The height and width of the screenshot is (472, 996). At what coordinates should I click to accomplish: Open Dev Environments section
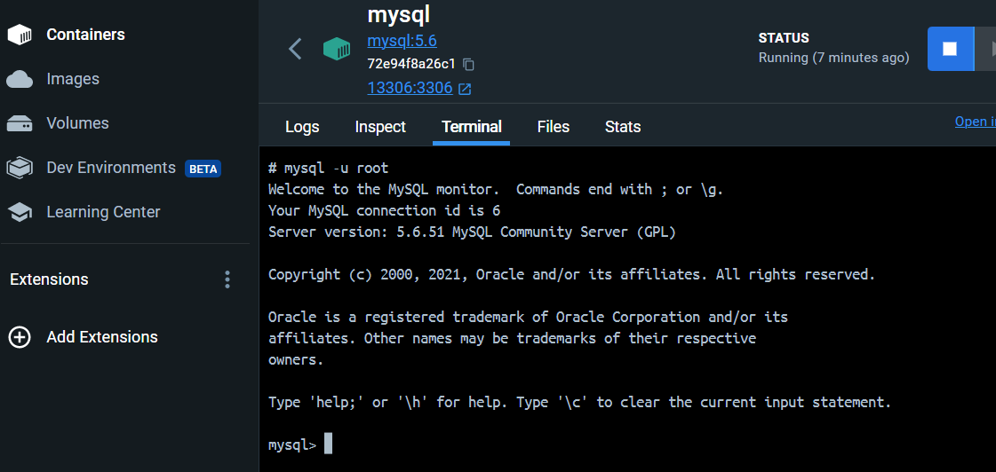[x=111, y=168]
